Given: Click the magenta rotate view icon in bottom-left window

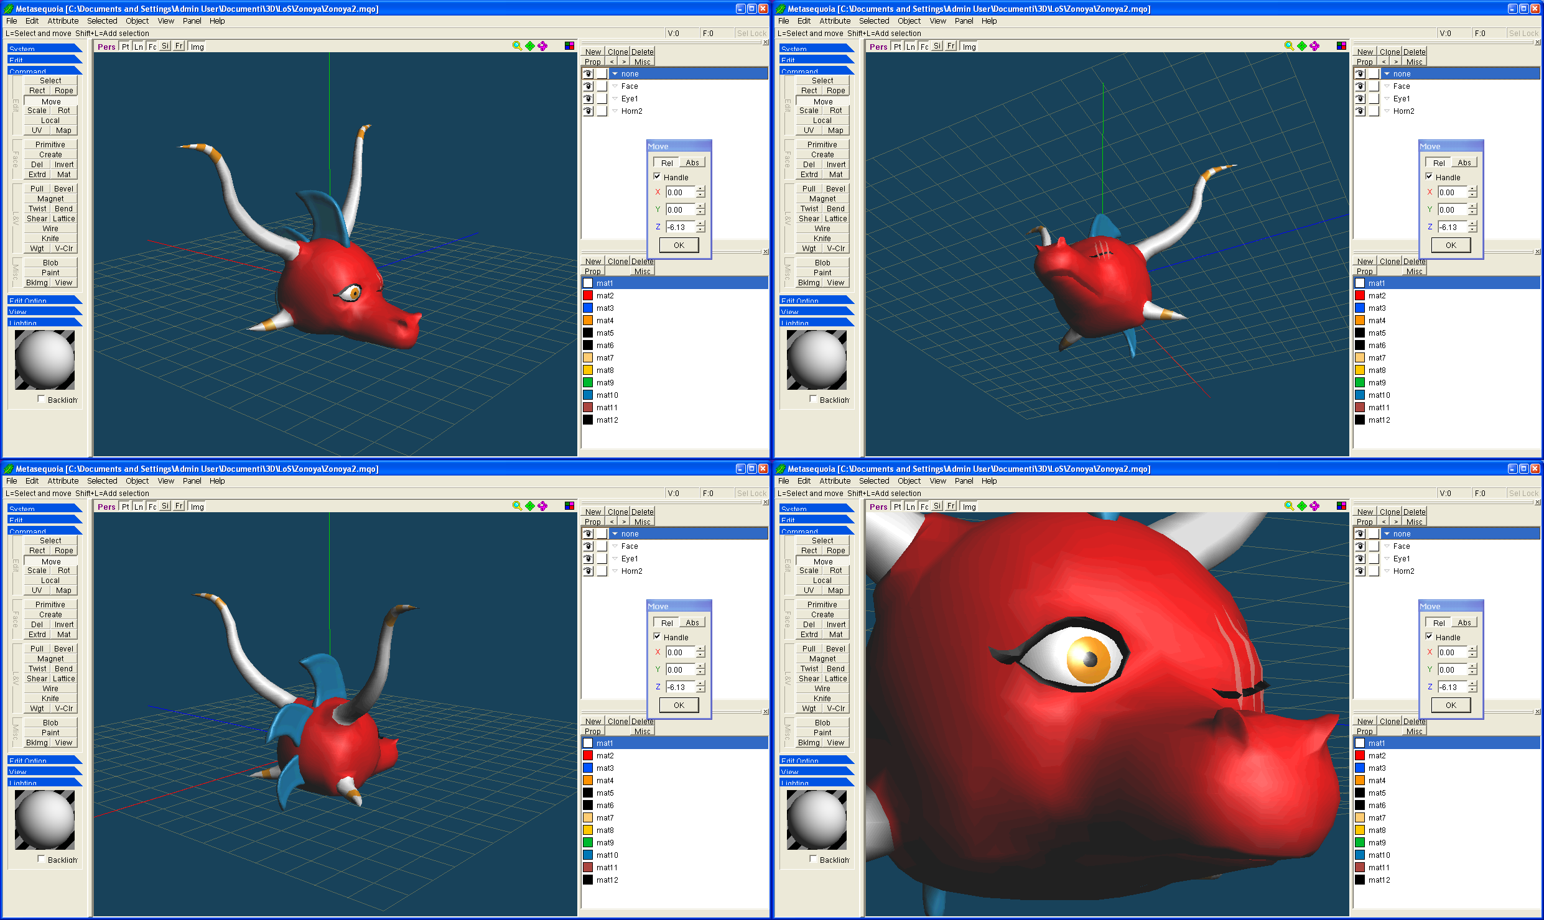Looking at the screenshot, I should tap(542, 506).
